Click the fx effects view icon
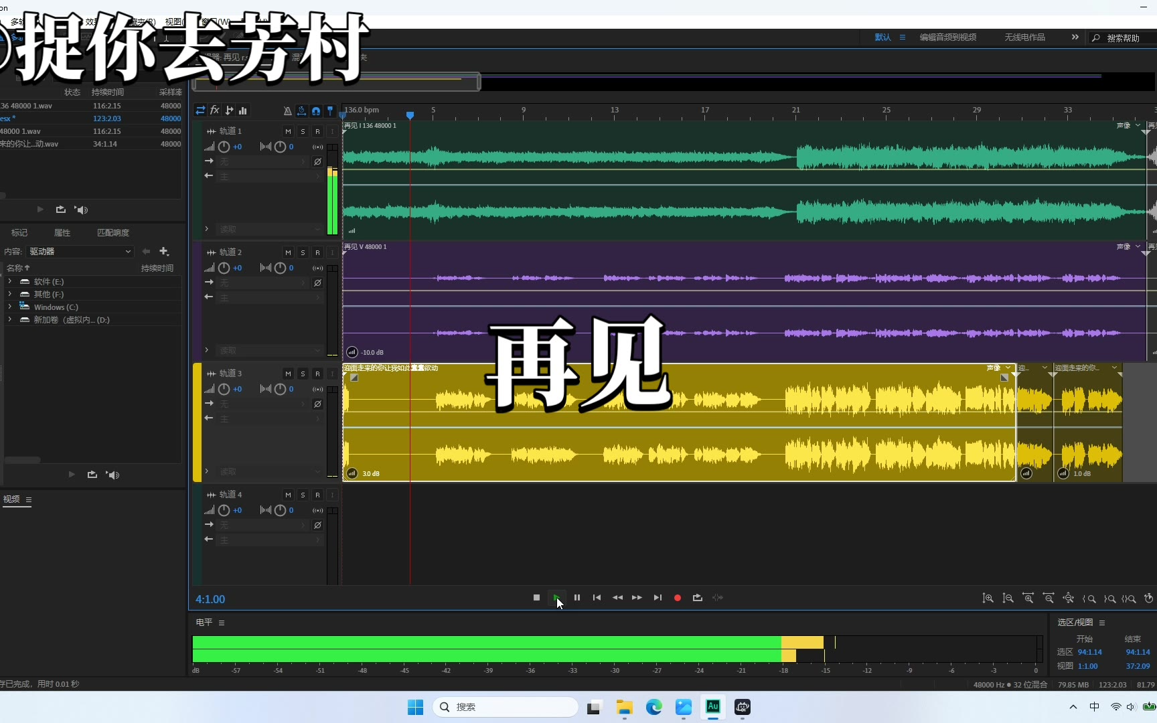The width and height of the screenshot is (1157, 723). [x=215, y=110]
